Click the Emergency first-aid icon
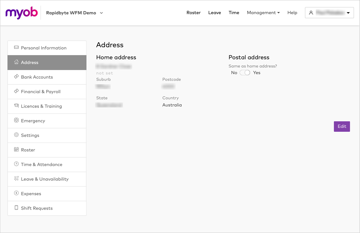The height and width of the screenshot is (233, 360). pos(16,120)
